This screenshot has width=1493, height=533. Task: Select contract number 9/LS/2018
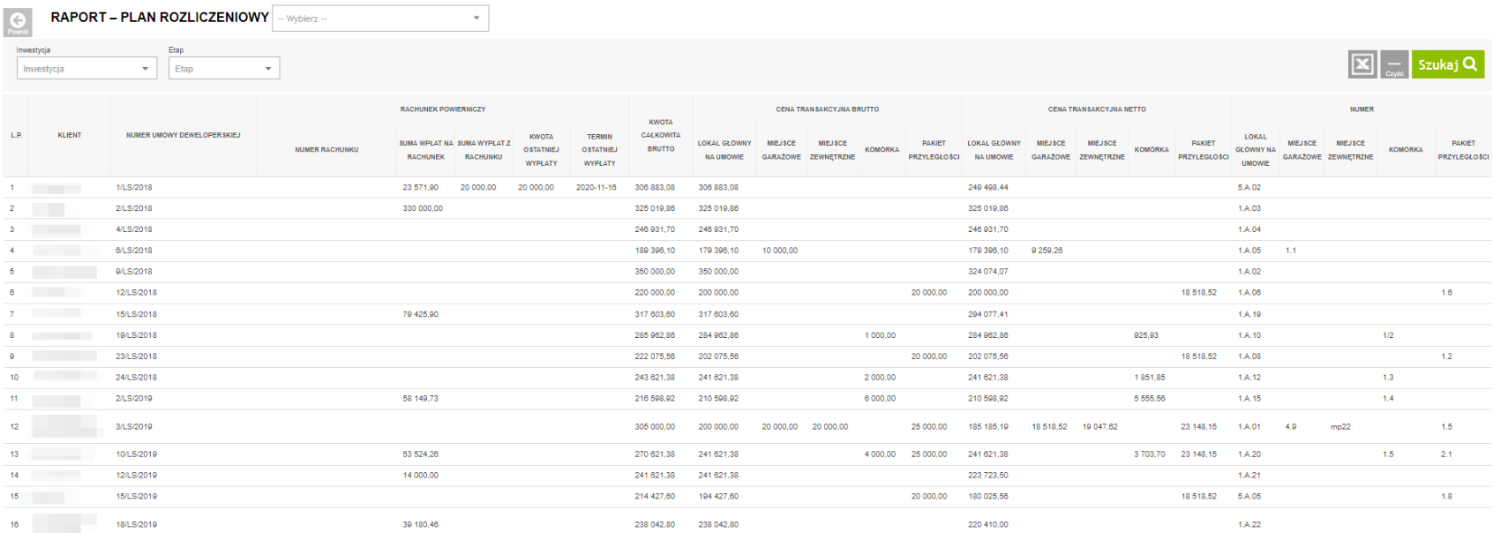[x=134, y=272]
